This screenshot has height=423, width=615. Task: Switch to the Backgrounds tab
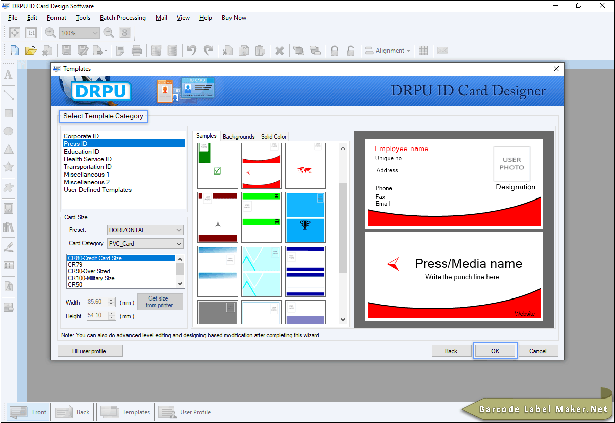[239, 137]
